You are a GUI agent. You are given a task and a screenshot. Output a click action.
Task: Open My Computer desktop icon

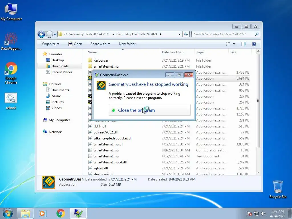pyautogui.click(x=11, y=12)
